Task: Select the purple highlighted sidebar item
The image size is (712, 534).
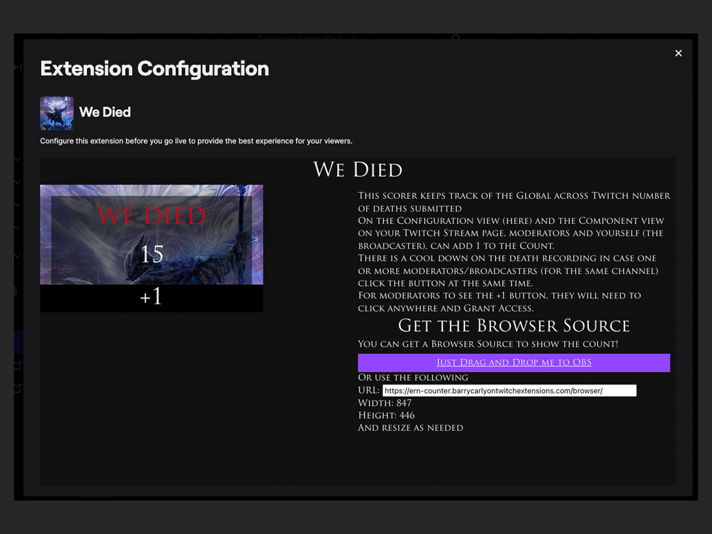Action: tap(19, 342)
